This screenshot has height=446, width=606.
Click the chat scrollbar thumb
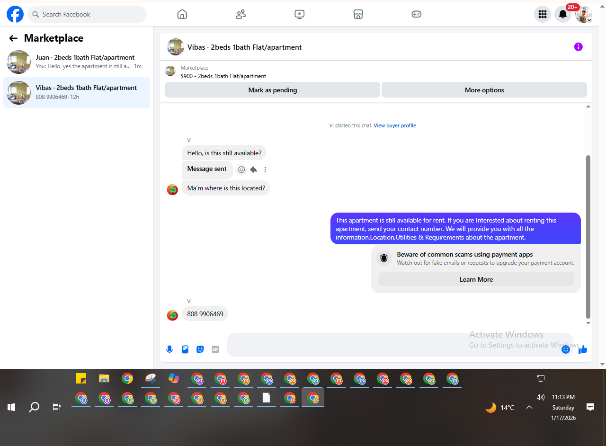pos(588,237)
